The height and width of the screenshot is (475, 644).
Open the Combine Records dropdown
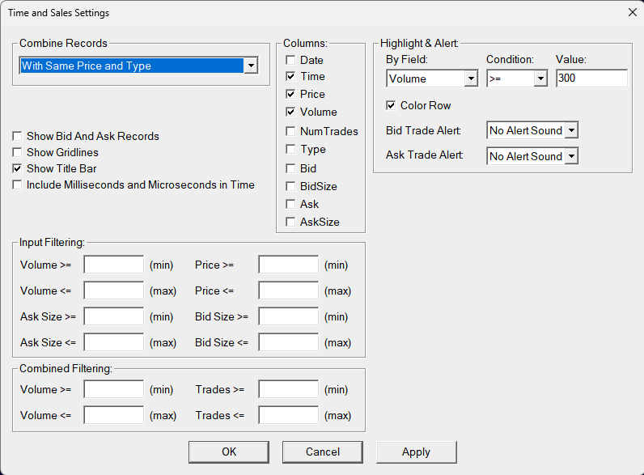pos(251,66)
